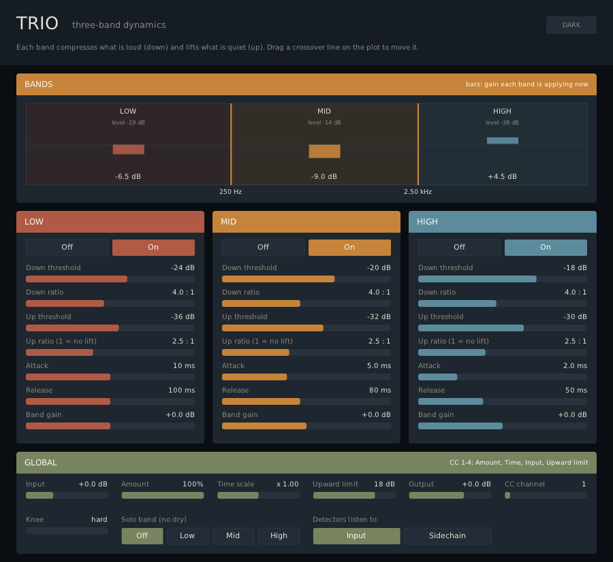Screen dimensions: 613x562
Task: Switch the LOW band to Off
Action: pos(67,247)
